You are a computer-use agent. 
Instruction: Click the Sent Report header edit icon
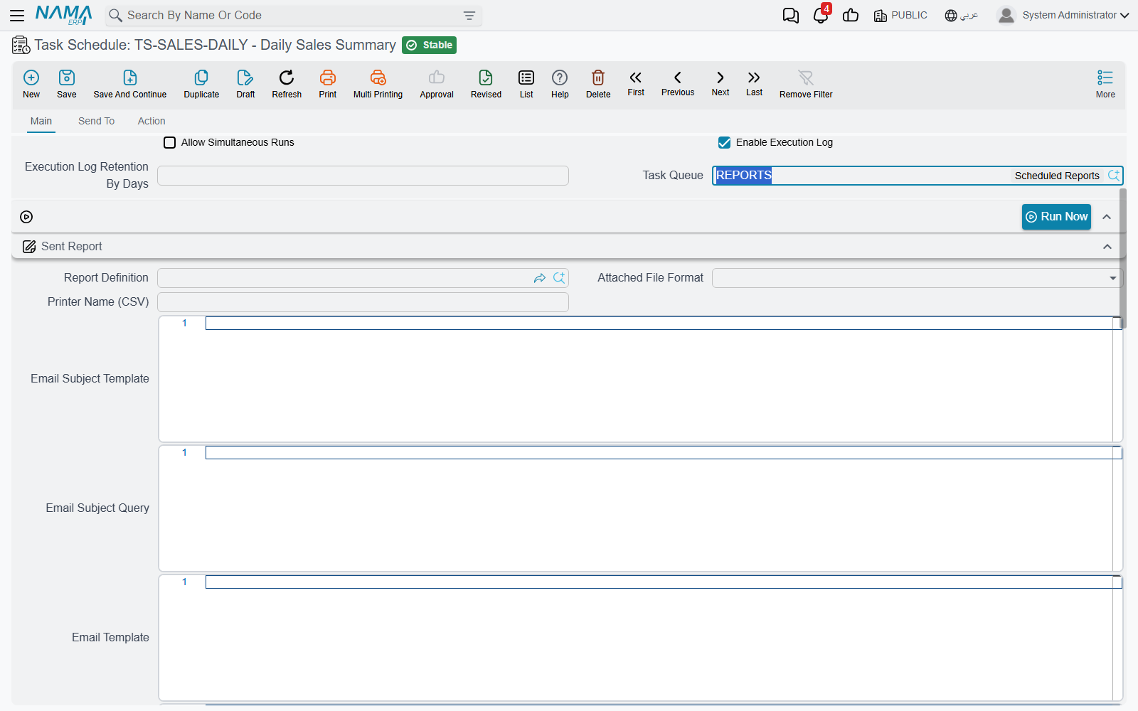coord(29,247)
